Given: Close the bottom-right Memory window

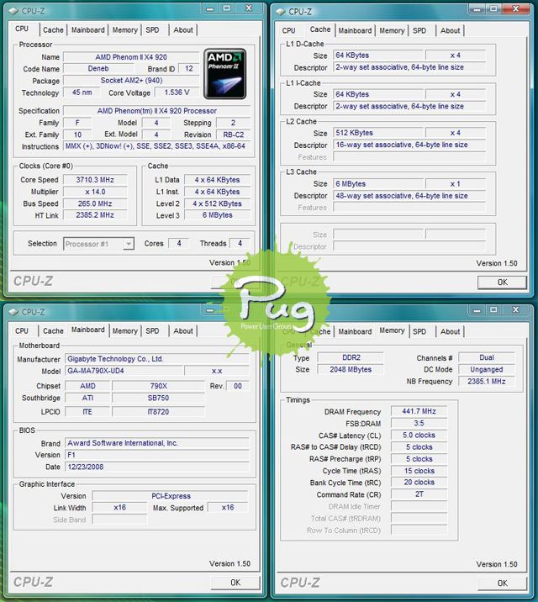Looking at the screenshot, I should click(516, 310).
